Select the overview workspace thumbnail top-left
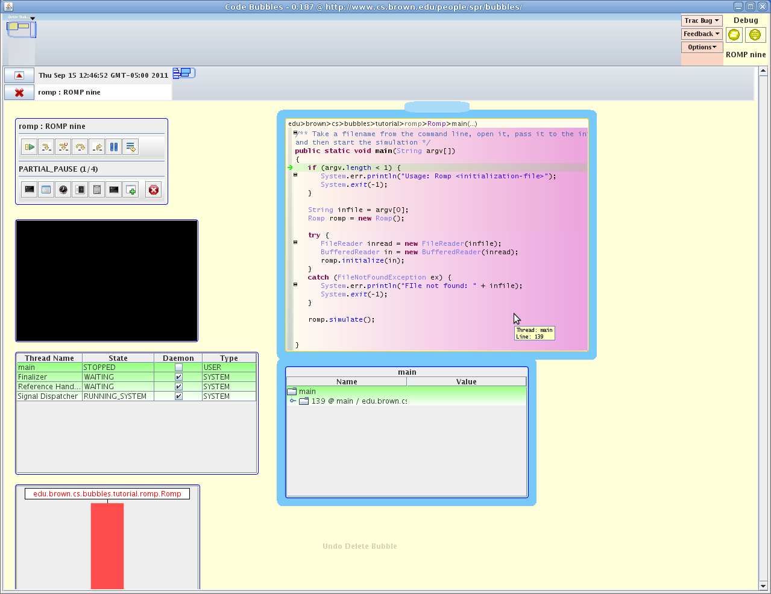 point(21,29)
